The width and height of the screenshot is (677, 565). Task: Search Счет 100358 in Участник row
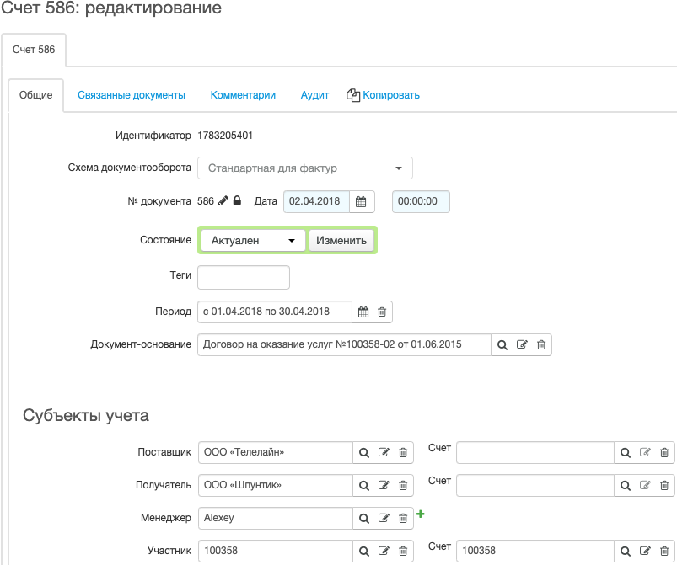[x=626, y=552]
